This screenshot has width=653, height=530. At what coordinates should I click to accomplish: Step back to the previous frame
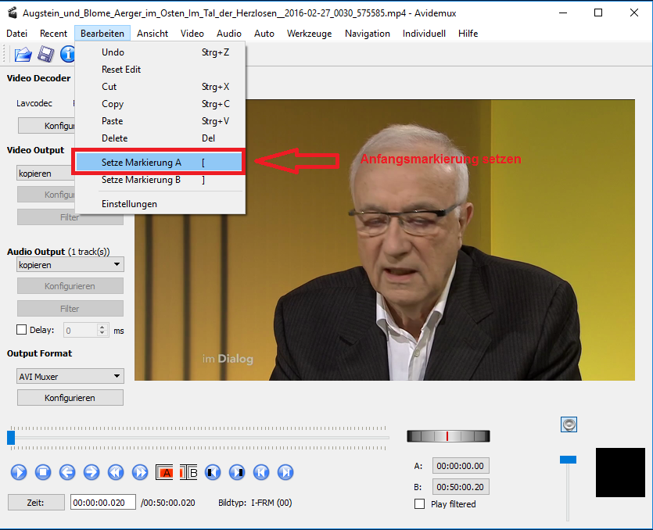67,472
